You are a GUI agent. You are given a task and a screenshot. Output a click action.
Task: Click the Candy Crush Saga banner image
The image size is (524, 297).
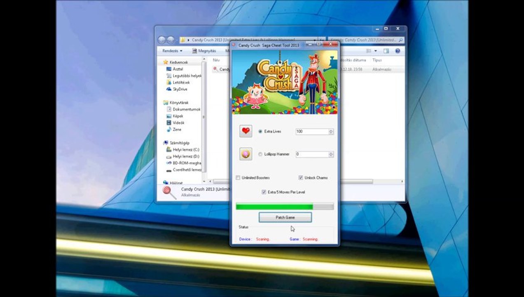tap(285, 82)
